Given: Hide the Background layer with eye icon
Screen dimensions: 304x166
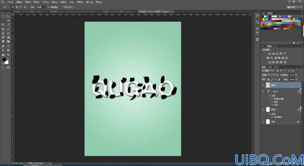Looking at the screenshot, I should (x=263, y=122).
